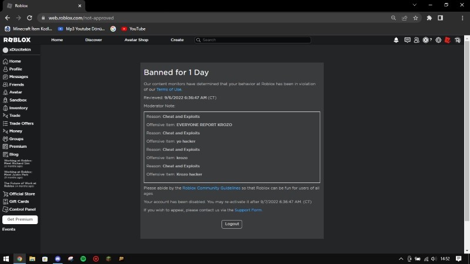
Task: Reload the page with the refresh icon
Action: click(x=29, y=18)
